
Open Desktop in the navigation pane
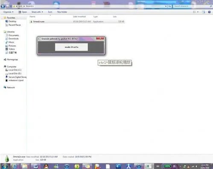pyautogui.click(x=12, y=21)
